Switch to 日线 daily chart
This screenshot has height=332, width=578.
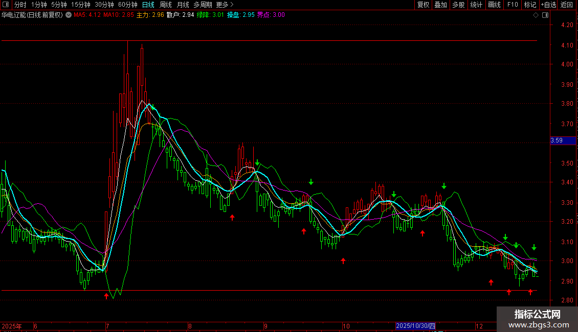(x=148, y=5)
